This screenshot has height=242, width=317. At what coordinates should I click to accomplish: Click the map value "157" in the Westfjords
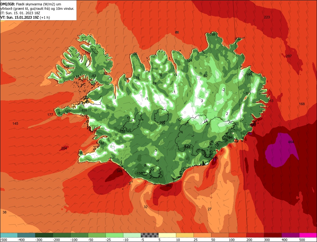(x=88, y=53)
